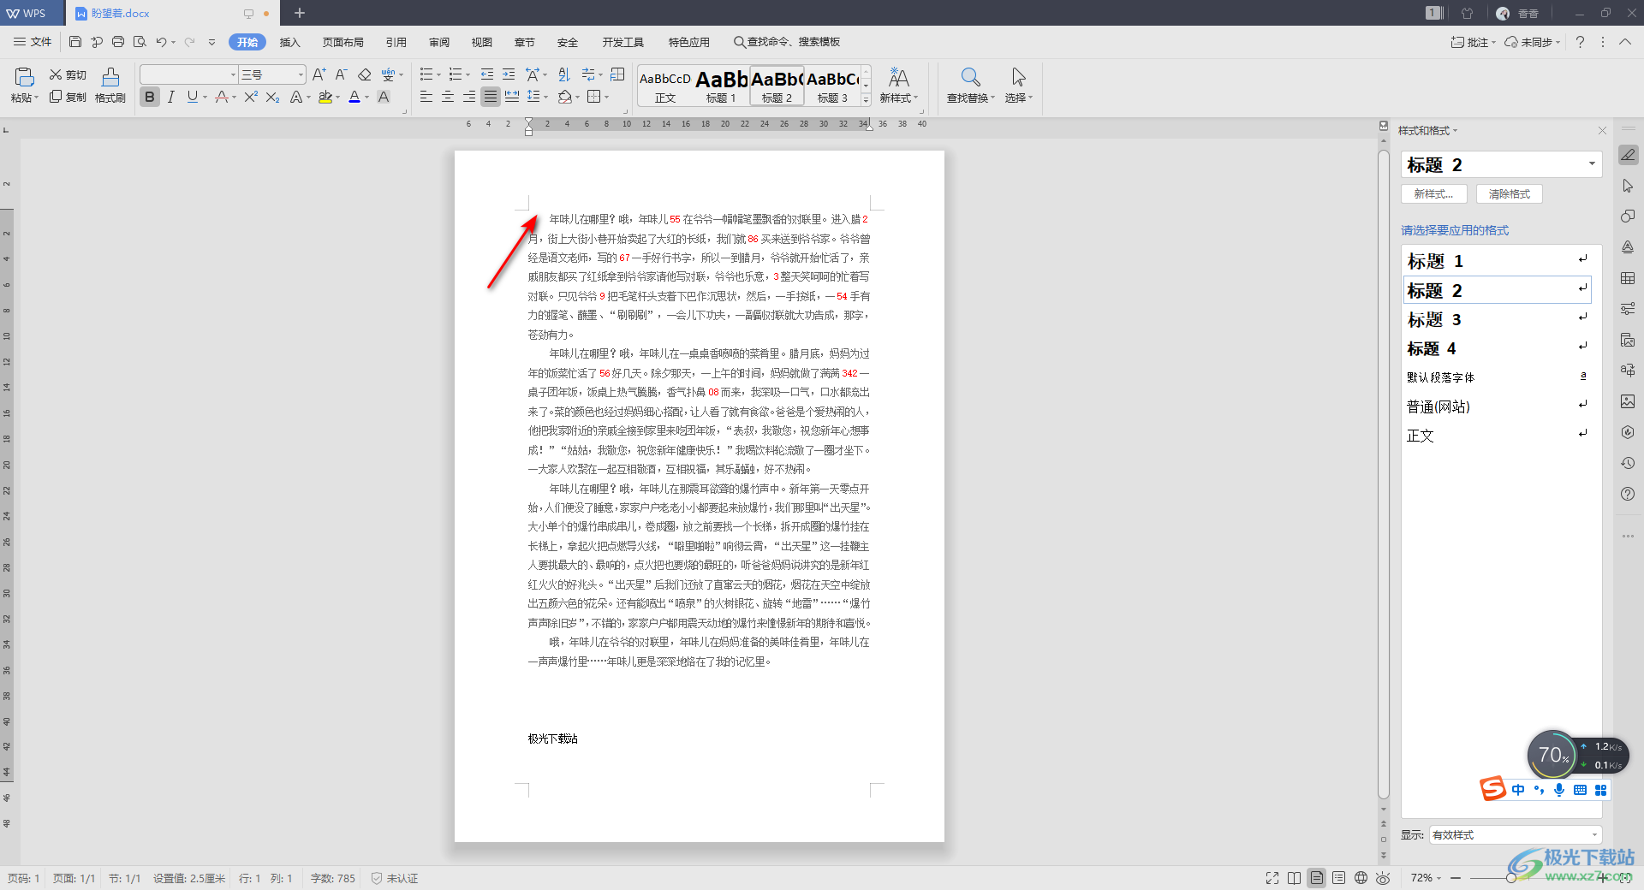Viewport: 1644px width, 890px height.
Task: Toggle strikethrough formatting
Action: click(x=221, y=97)
